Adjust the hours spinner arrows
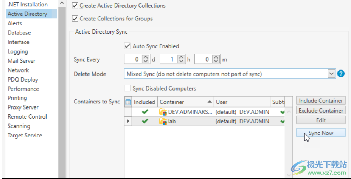Image resolution: width=351 pixels, height=179 pixels. pyautogui.click(x=181, y=59)
